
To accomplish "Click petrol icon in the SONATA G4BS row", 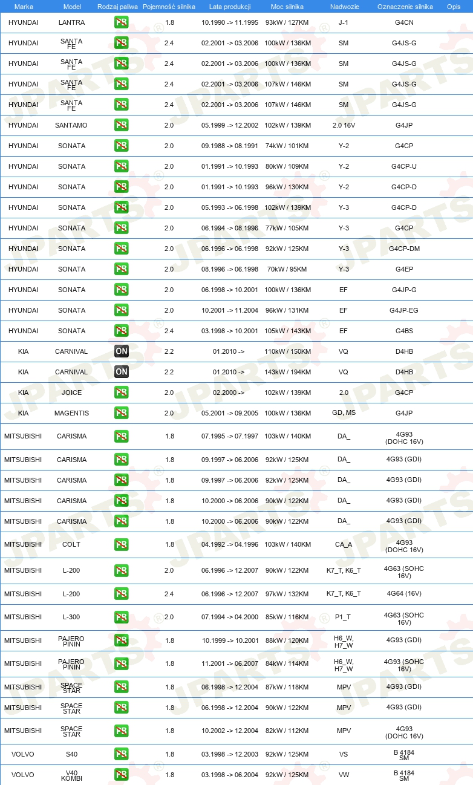I will click(121, 331).
